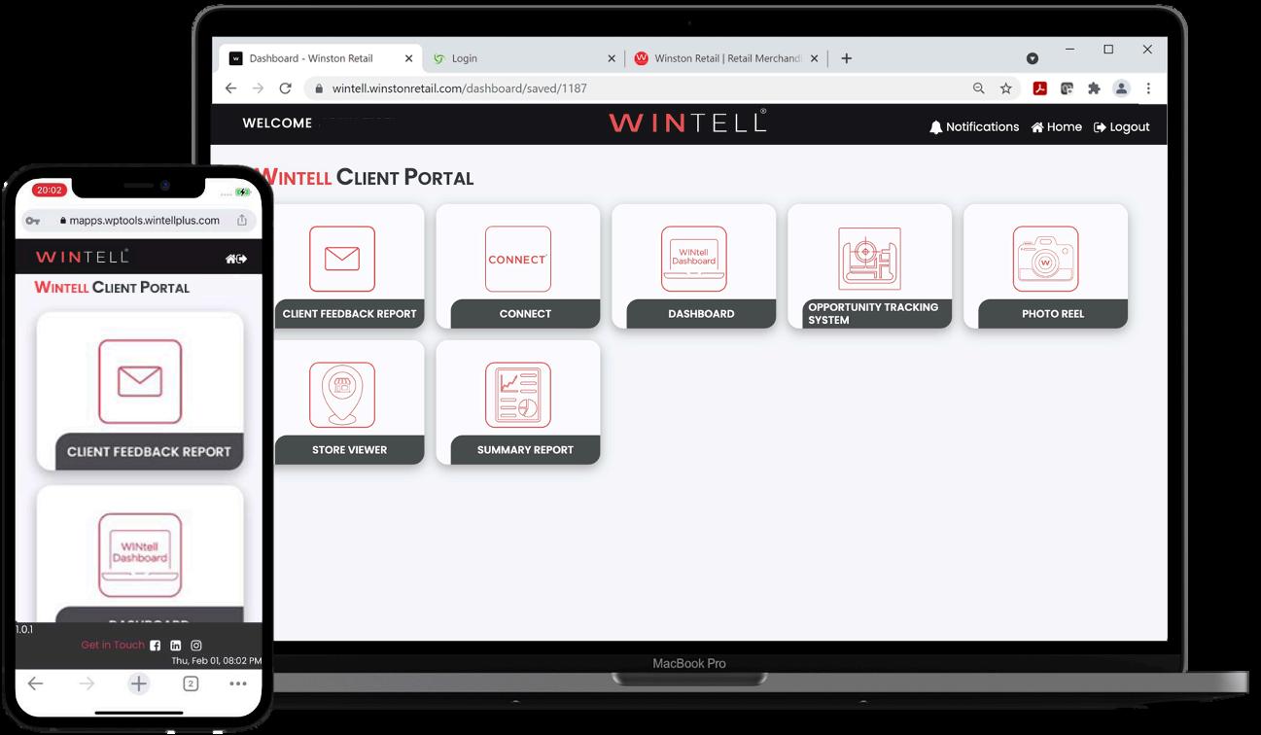Bookmark this page with the star icon

1006,88
